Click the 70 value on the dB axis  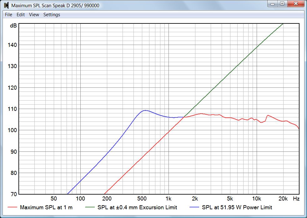13,194
